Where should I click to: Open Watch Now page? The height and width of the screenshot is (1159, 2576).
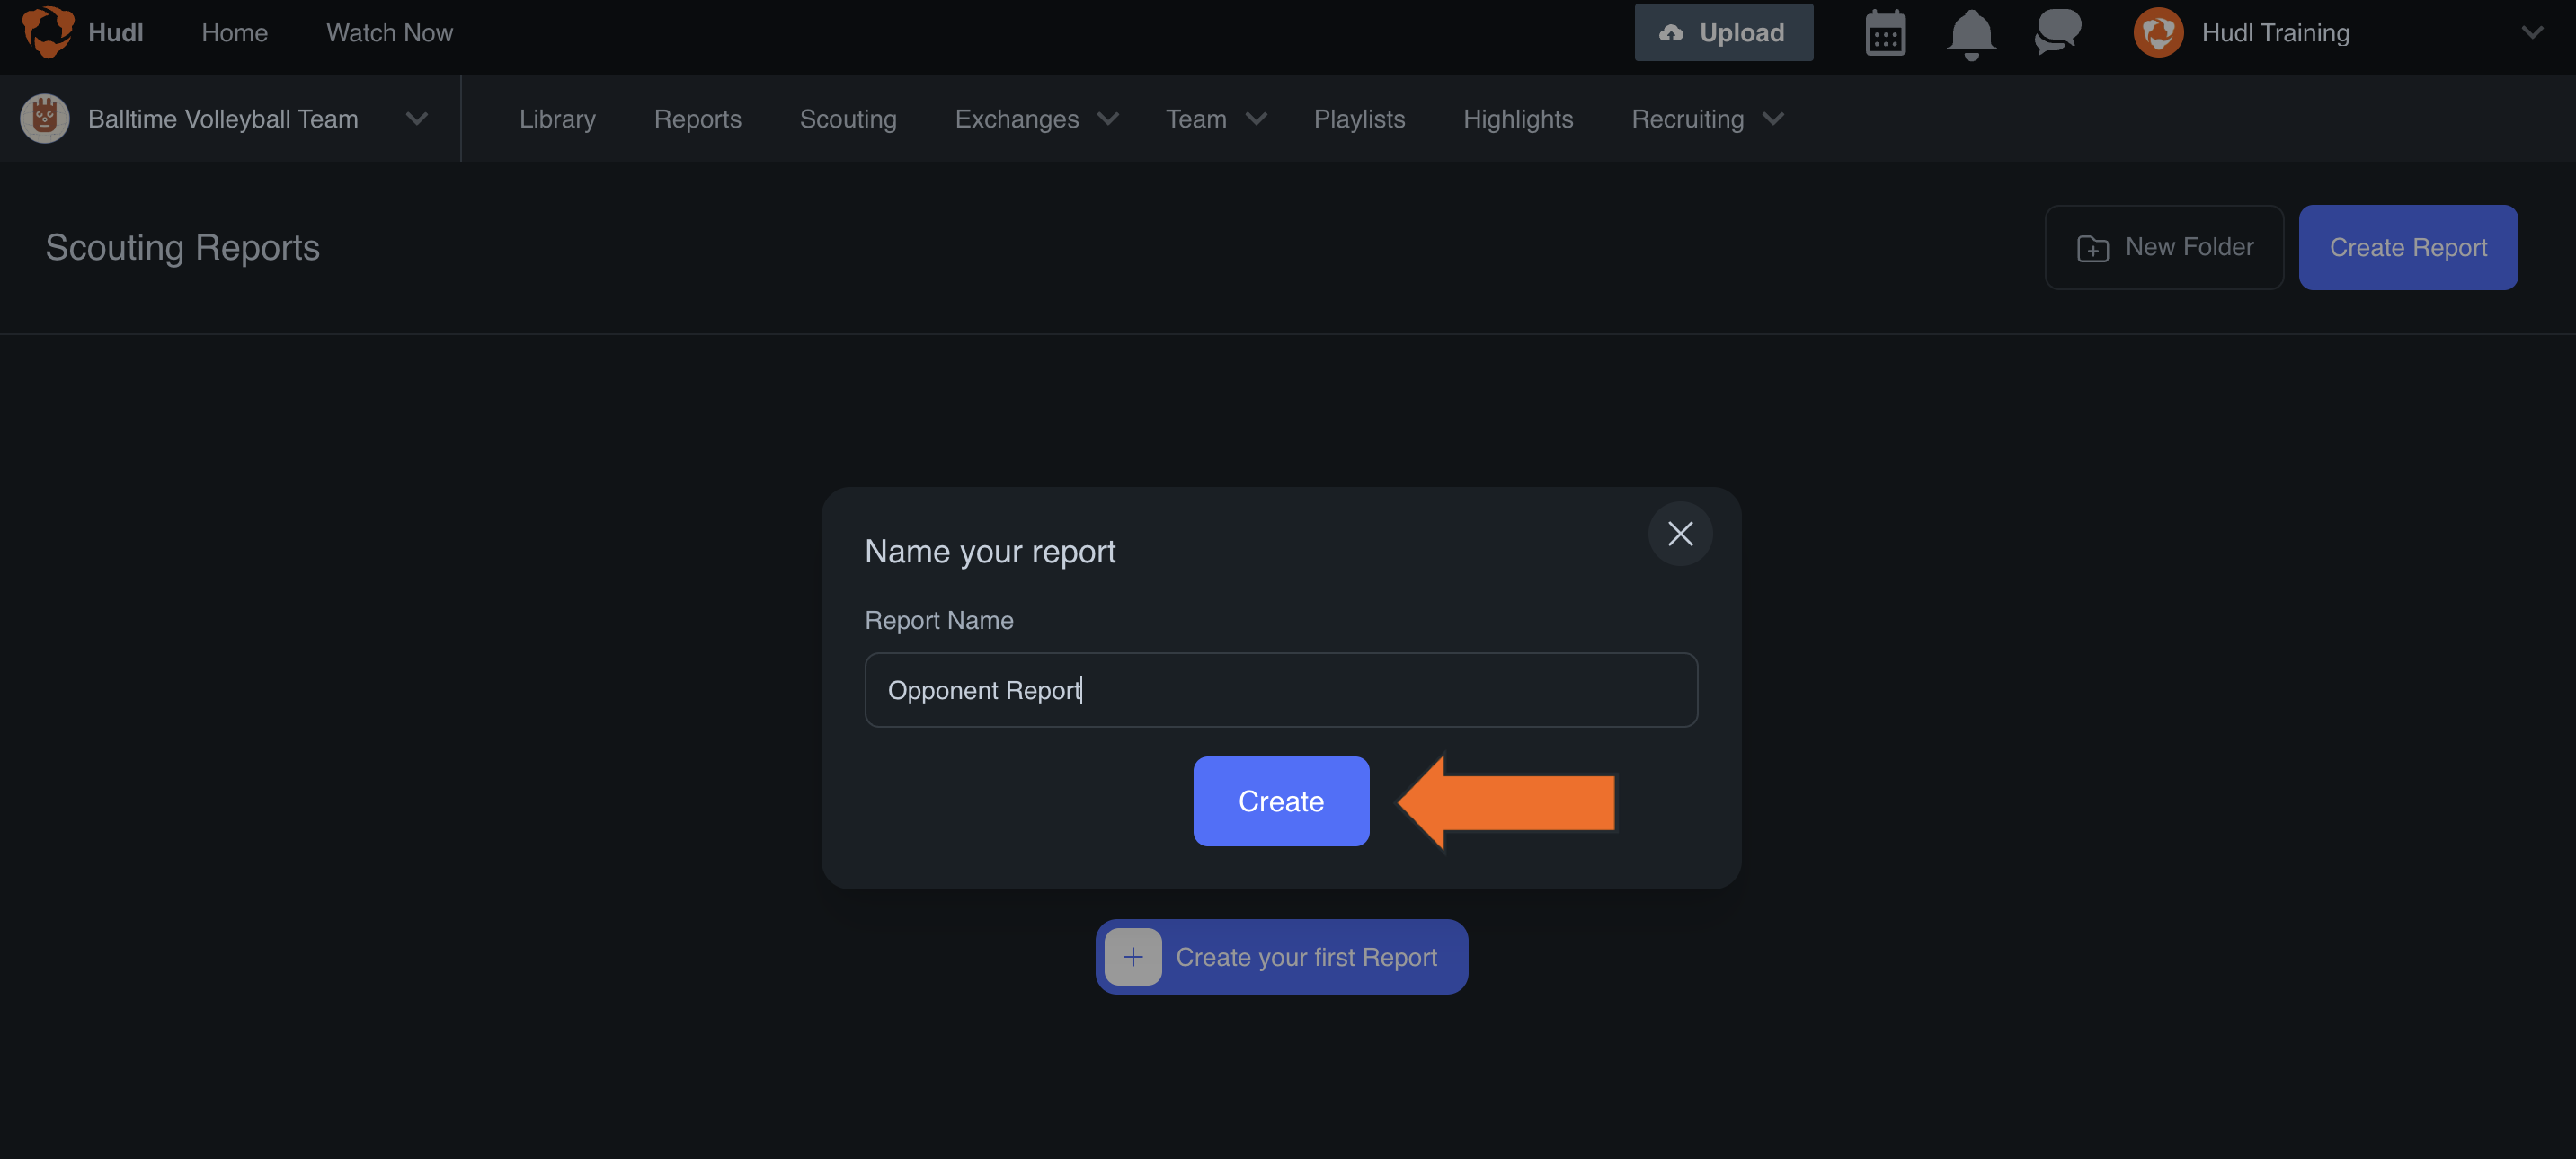pos(390,33)
